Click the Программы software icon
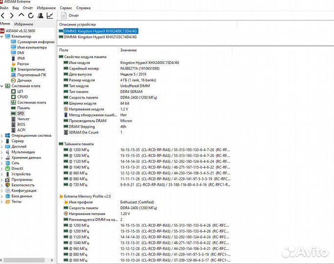 coord(7,180)
